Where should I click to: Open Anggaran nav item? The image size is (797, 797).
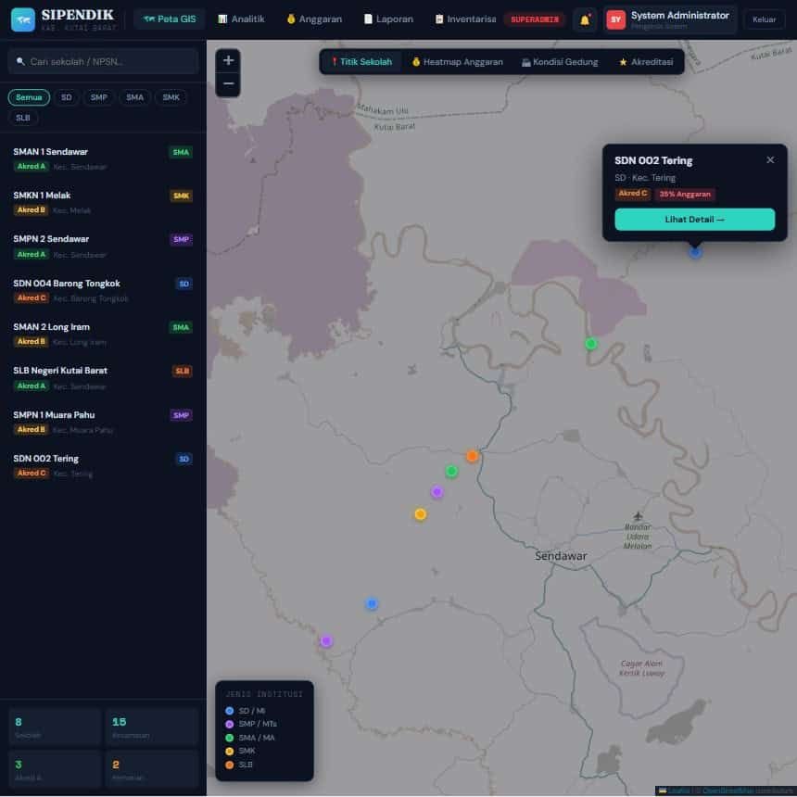(315, 19)
